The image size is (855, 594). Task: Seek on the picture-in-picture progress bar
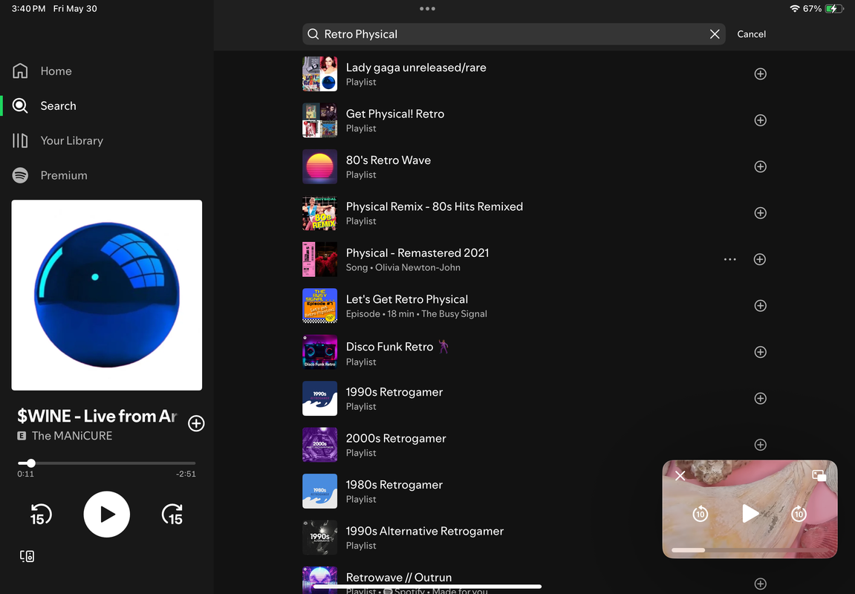(750, 550)
